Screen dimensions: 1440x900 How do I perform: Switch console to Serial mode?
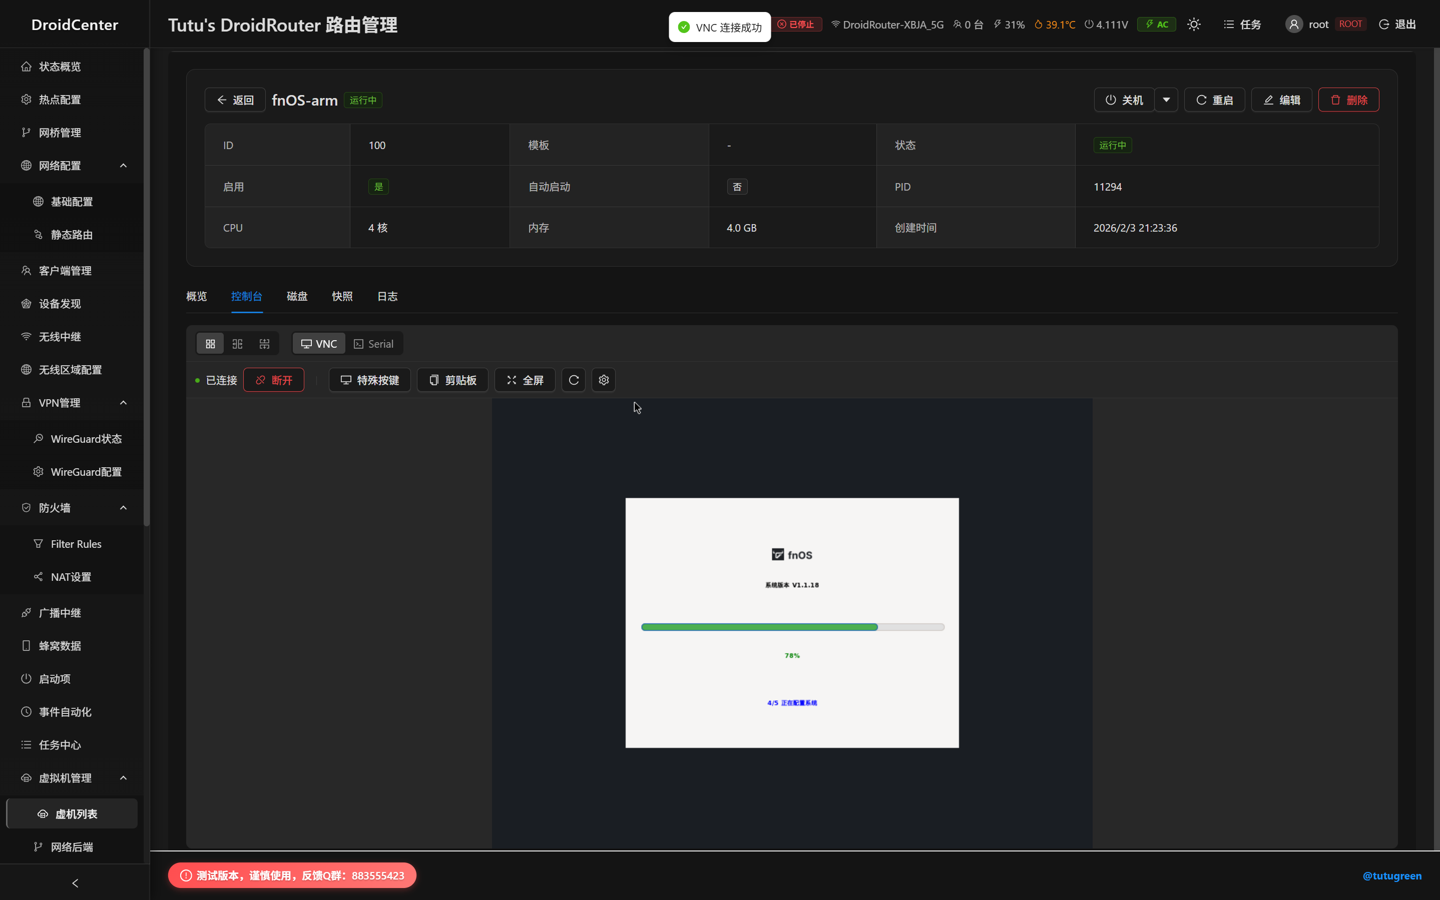pyautogui.click(x=373, y=344)
